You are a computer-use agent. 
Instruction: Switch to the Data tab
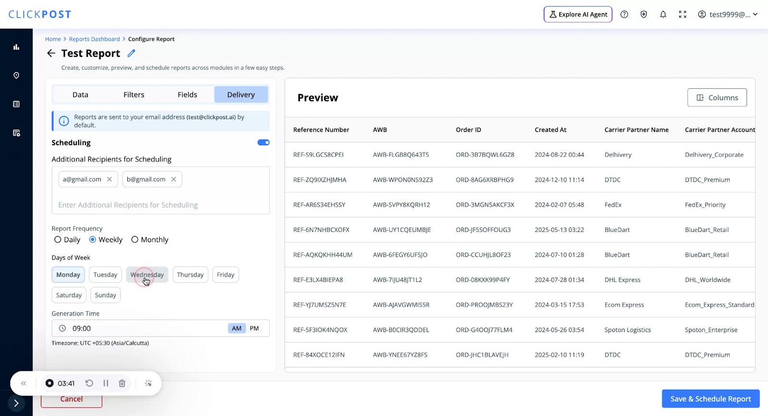pyautogui.click(x=80, y=95)
